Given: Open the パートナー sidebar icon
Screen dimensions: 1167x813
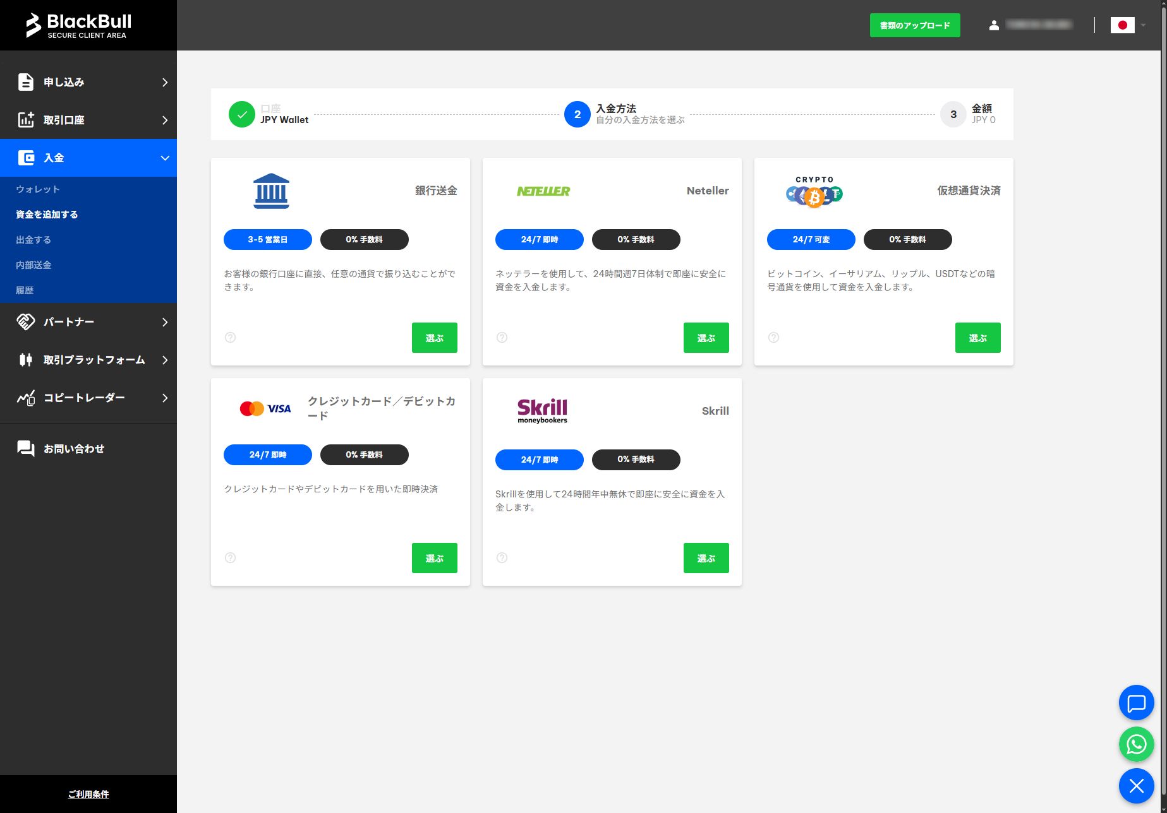Looking at the screenshot, I should (x=25, y=322).
